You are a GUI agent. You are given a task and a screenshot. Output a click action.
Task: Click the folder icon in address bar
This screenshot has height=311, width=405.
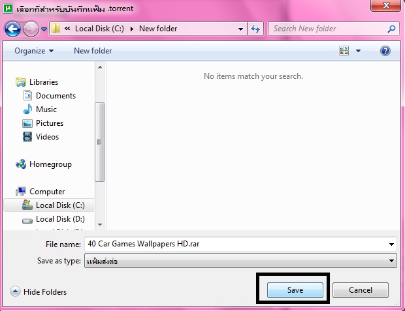pyautogui.click(x=56, y=29)
